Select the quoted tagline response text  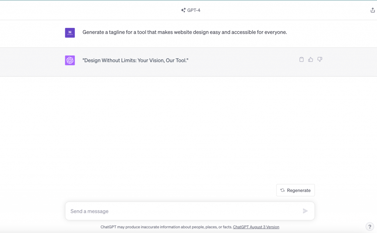135,60
